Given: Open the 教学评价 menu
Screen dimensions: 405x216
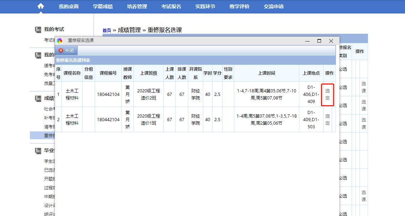Looking at the screenshot, I should (240, 6).
